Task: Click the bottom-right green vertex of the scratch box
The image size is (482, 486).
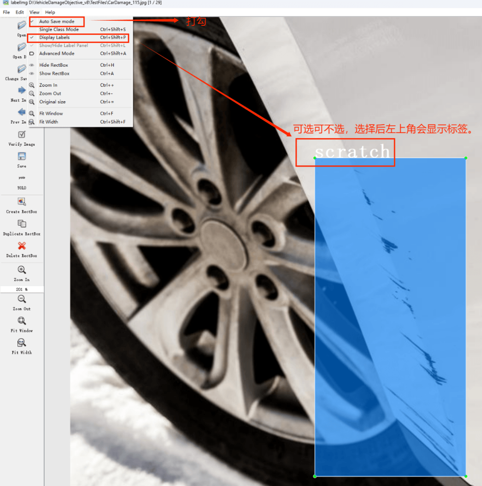Action: click(x=466, y=476)
